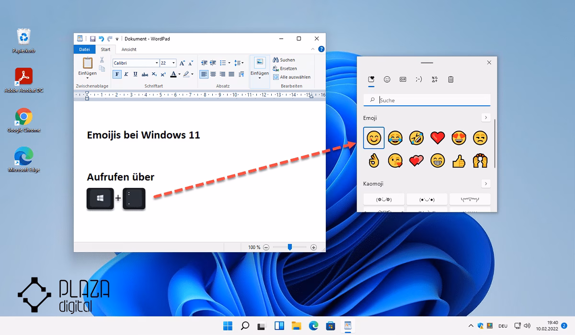The width and height of the screenshot is (575, 335).
Task: Open the customize quick access toolbar dropdown
Action: 117,39
